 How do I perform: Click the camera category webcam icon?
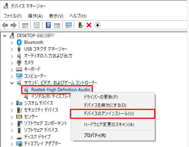(19, 63)
